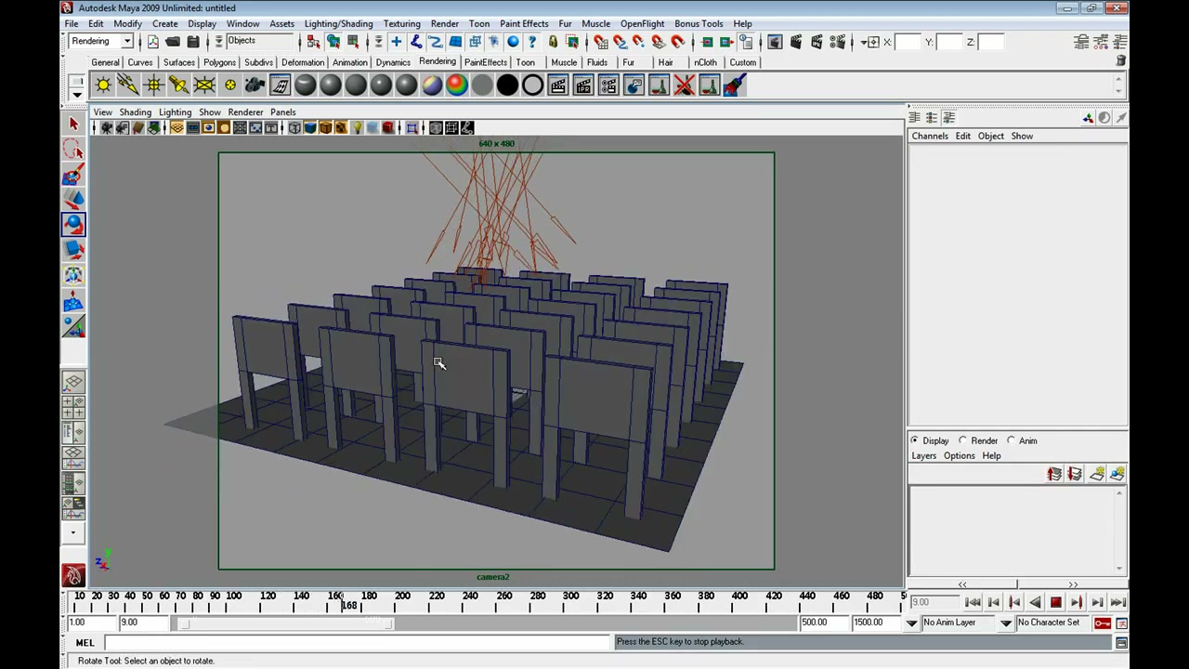Select the Scale tool
Image resolution: width=1189 pixels, height=669 pixels.
point(73,249)
